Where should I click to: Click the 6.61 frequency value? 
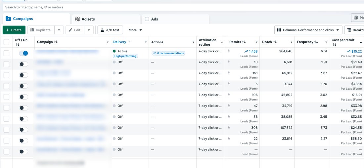coord(324,51)
